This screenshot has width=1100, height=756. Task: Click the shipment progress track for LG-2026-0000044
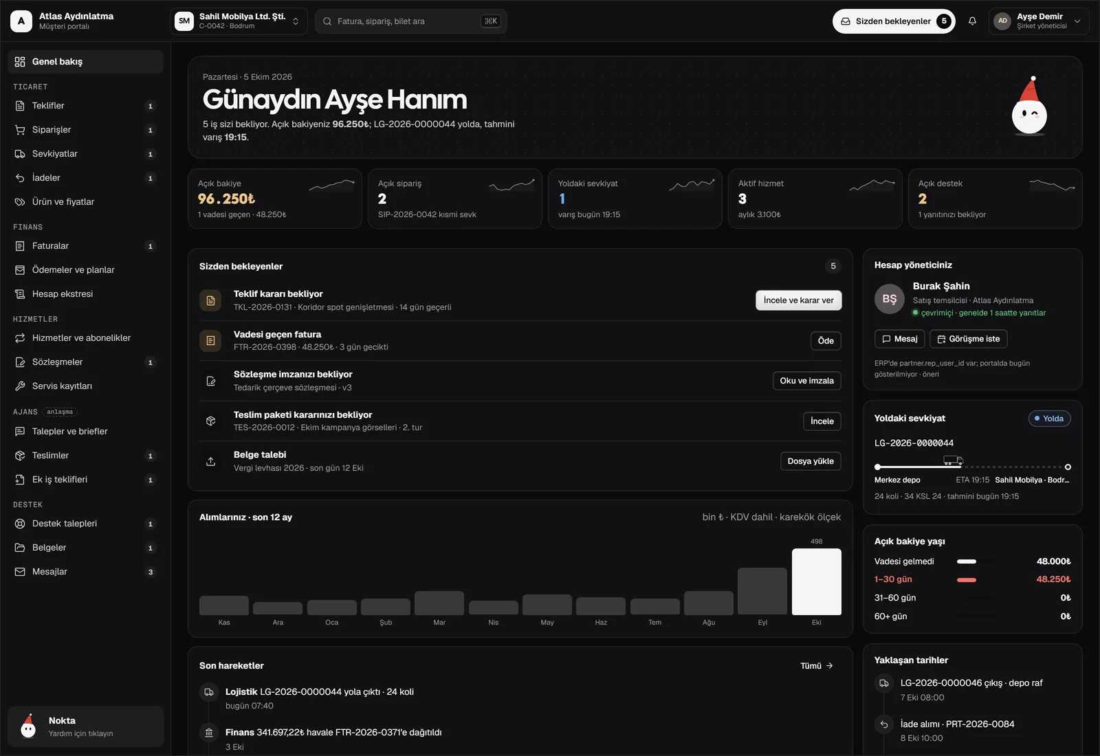point(972,467)
